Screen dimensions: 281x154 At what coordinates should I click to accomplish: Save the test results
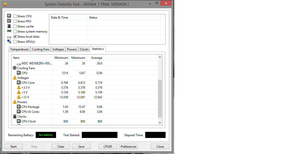tap(81, 146)
